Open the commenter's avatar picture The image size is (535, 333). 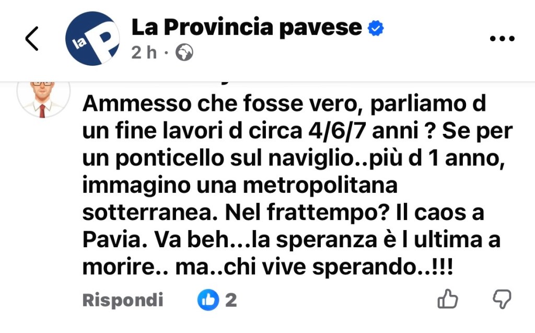(x=44, y=98)
